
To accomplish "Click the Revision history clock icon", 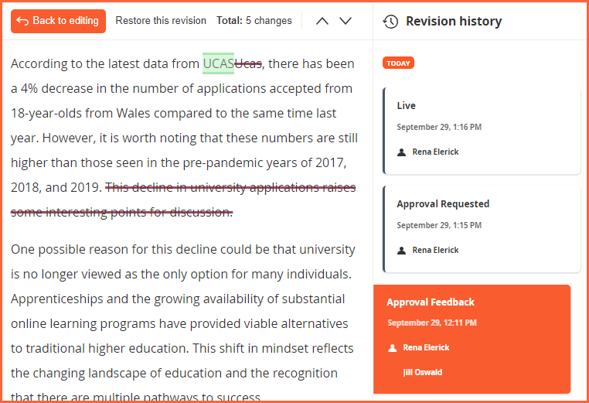I will (390, 22).
